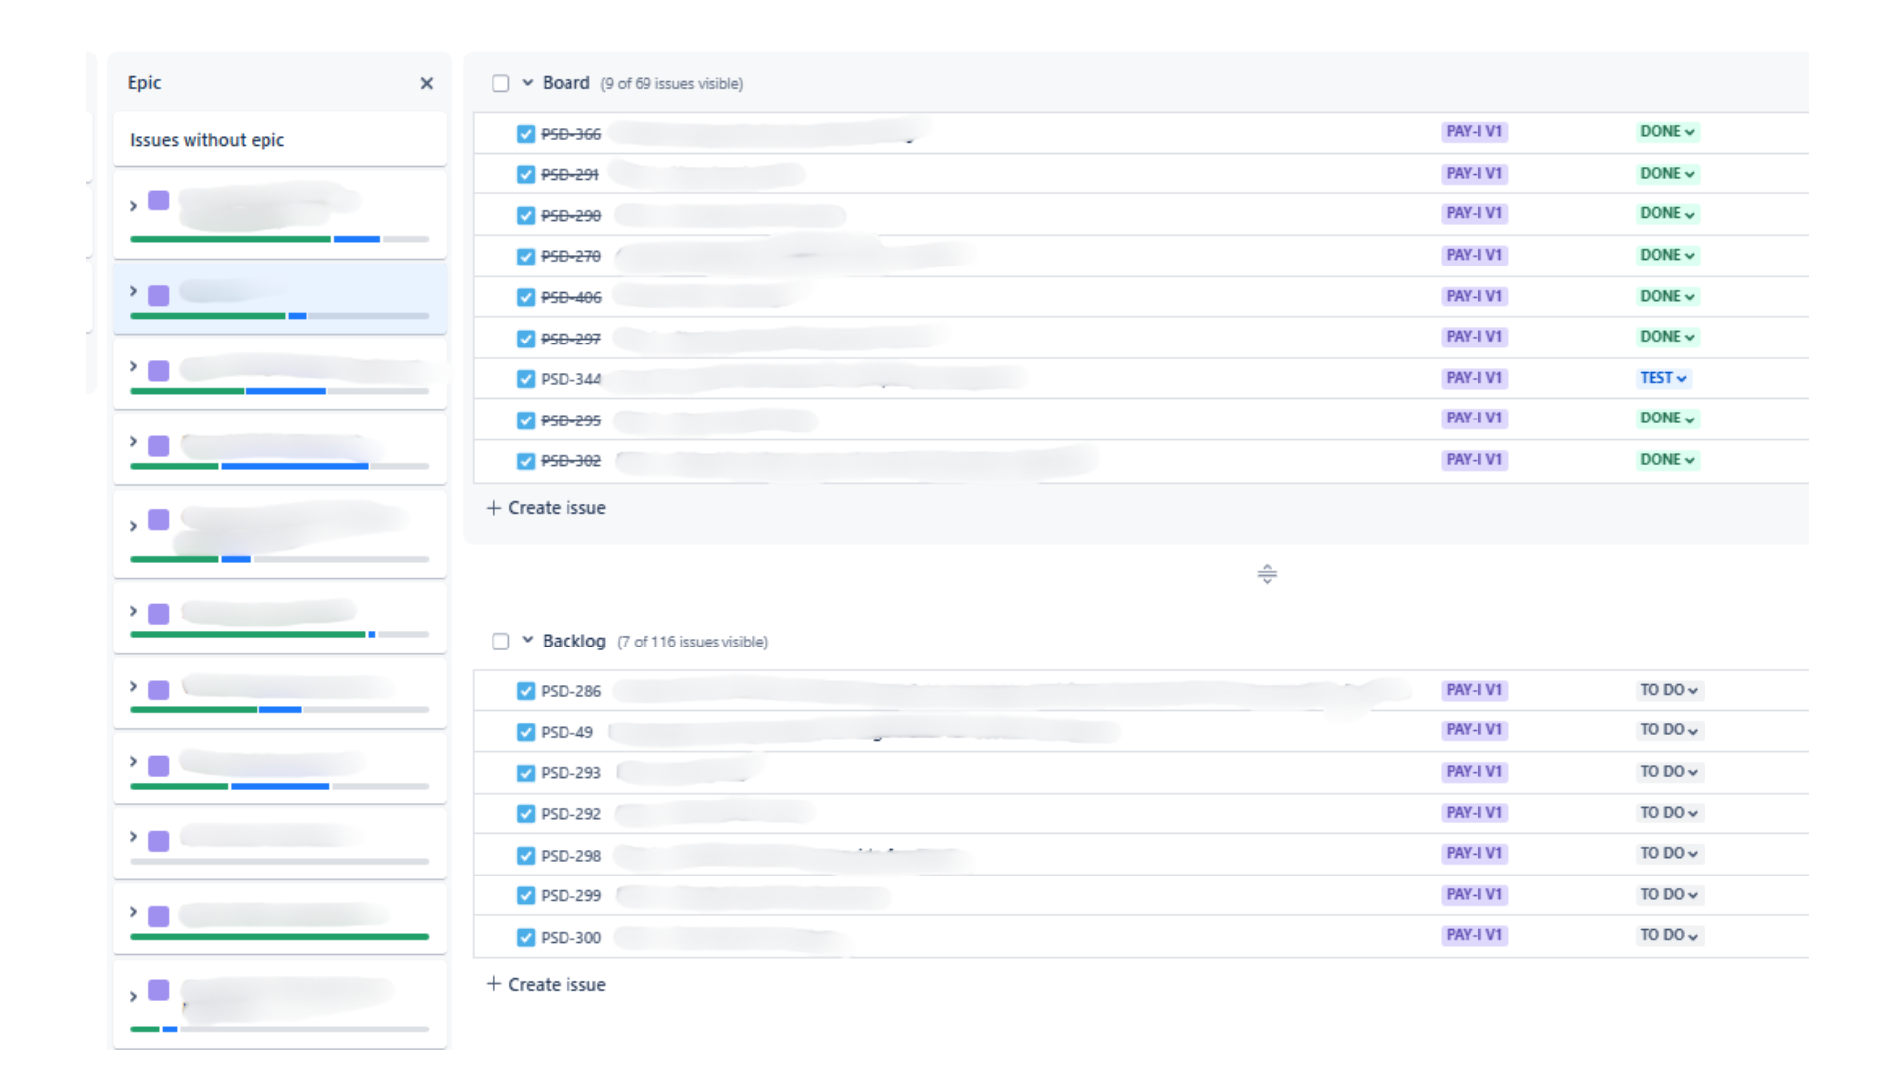Open the DONE status dropdown for PSD-366
This screenshot has width=1895, height=1066.
(1667, 131)
